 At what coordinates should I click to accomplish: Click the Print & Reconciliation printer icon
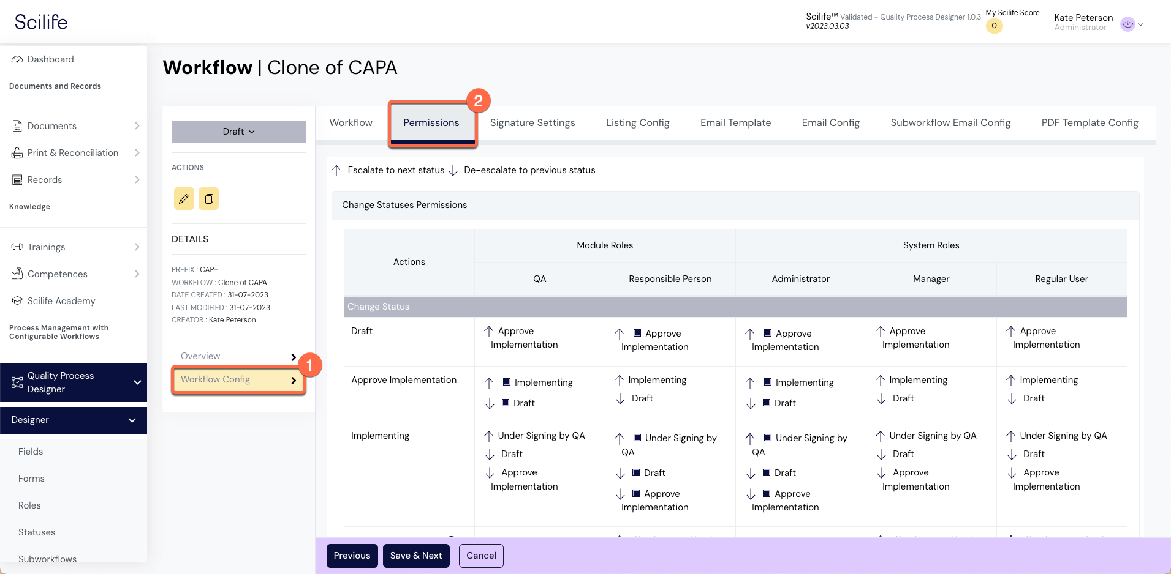(x=17, y=153)
